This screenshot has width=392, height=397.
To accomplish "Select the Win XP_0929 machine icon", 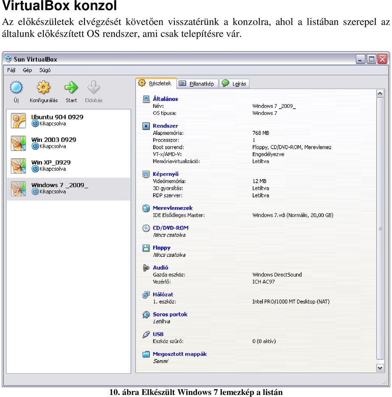I will (x=18, y=166).
